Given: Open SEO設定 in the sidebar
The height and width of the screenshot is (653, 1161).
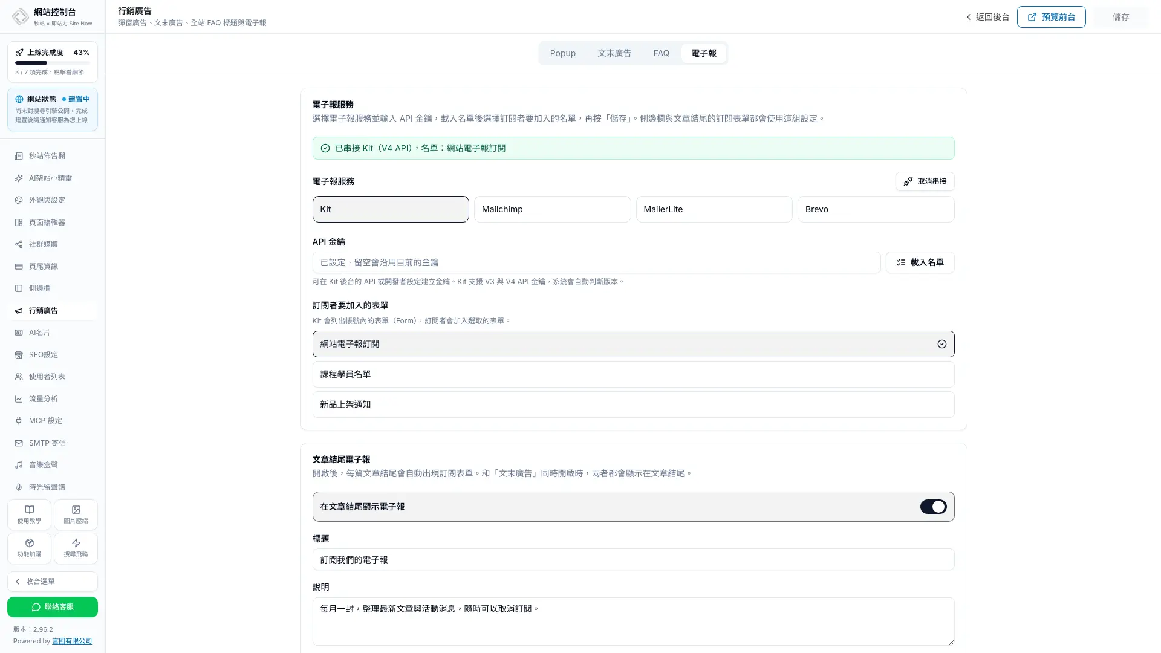Looking at the screenshot, I should [x=53, y=355].
